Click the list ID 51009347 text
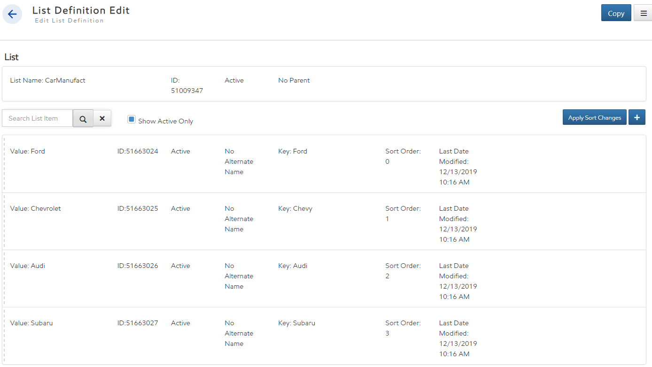This screenshot has width=652, height=367. point(187,90)
